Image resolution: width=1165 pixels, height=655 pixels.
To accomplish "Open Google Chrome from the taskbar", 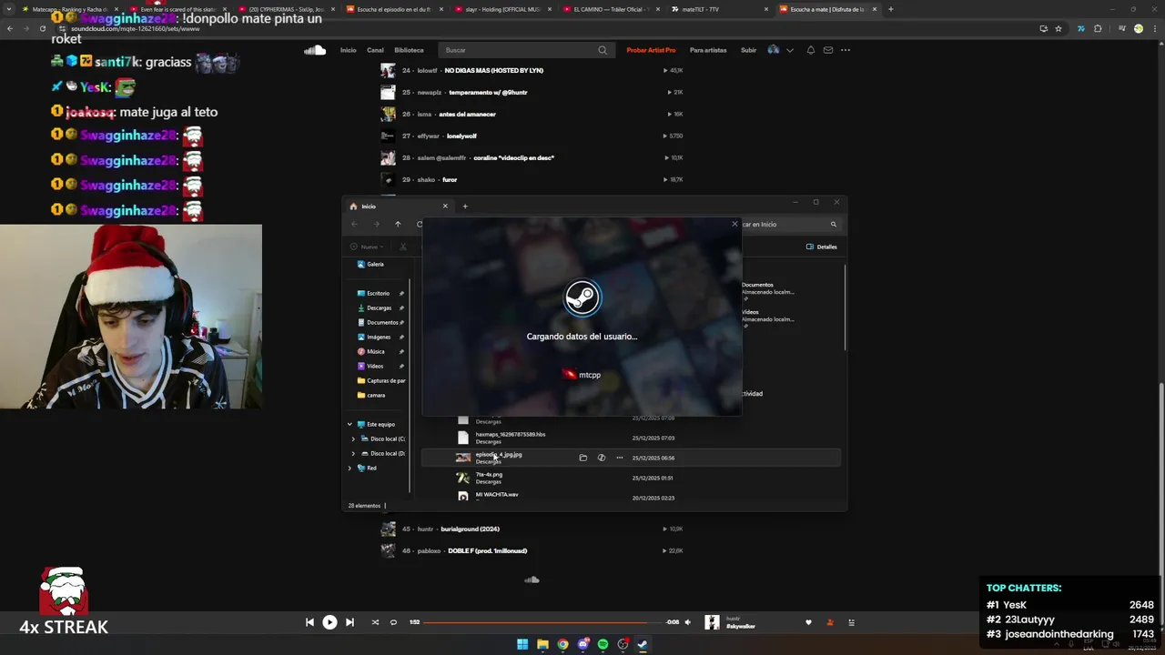I will click(562, 644).
